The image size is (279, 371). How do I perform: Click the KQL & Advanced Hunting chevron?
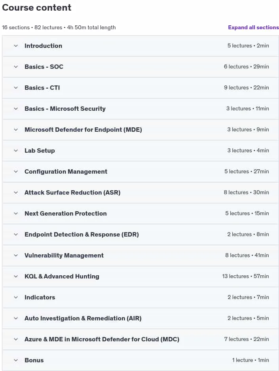click(x=16, y=276)
